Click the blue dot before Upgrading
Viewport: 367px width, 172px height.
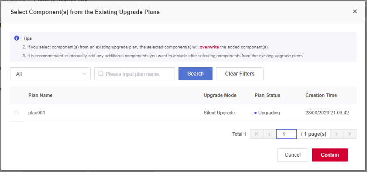(256, 113)
